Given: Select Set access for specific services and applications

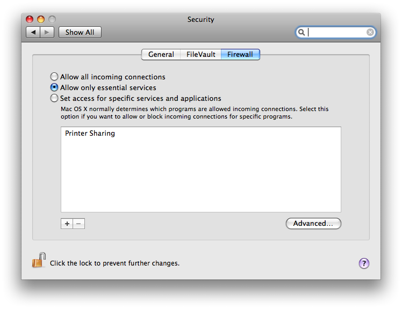Looking at the screenshot, I should (54, 98).
